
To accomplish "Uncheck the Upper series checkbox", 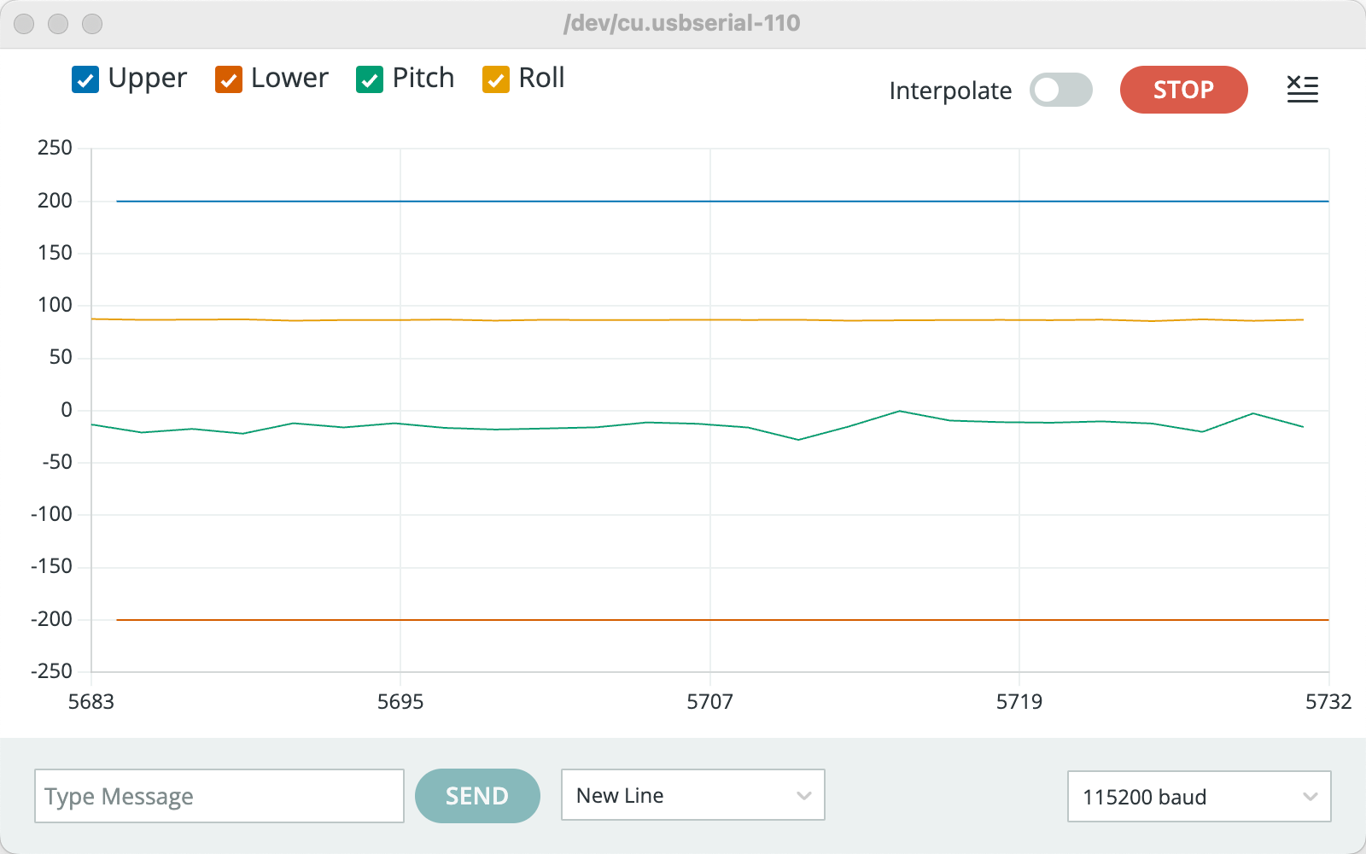I will click(85, 79).
